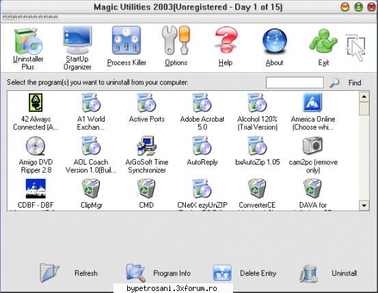Click the selection cursor icon right of Exit
378x293 pixels.
355,48
